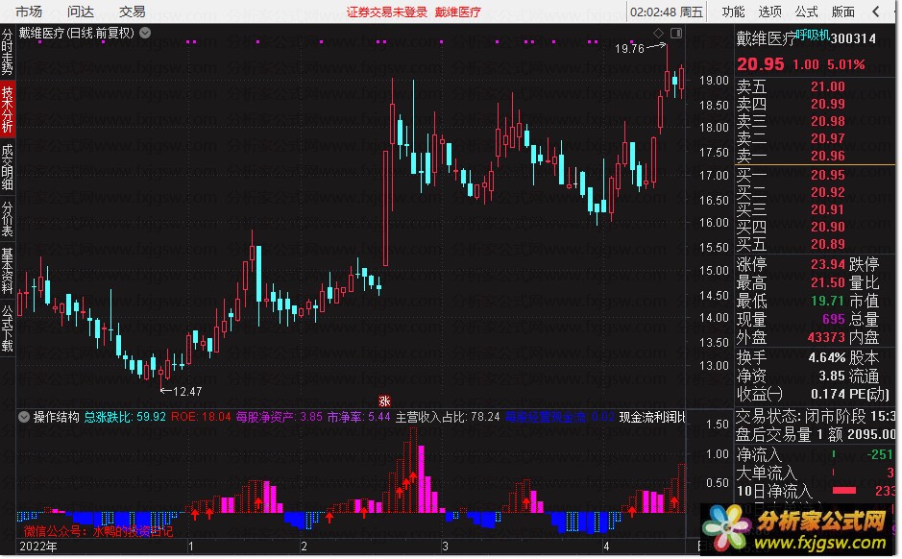Screen dimensions: 902x559
Task: Click 最高 value 21.50
Action: pyautogui.click(x=828, y=283)
